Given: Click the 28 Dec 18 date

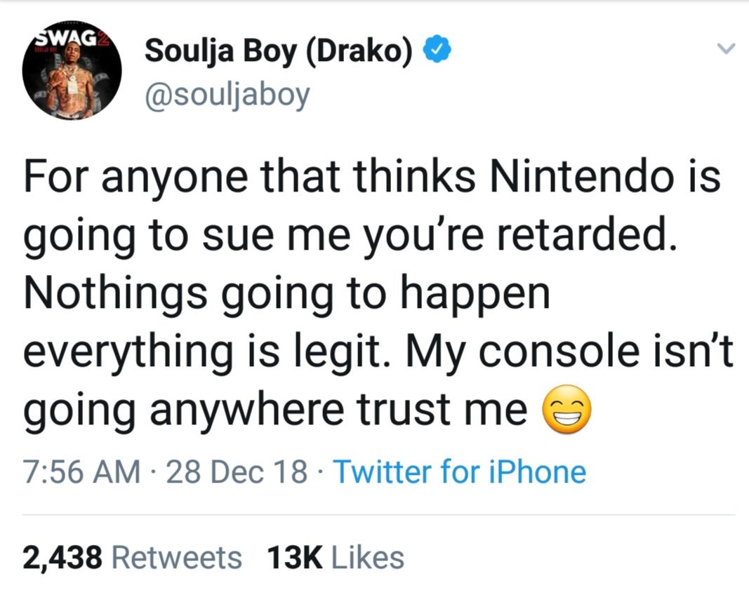Looking at the screenshot, I should pyautogui.click(x=237, y=471).
